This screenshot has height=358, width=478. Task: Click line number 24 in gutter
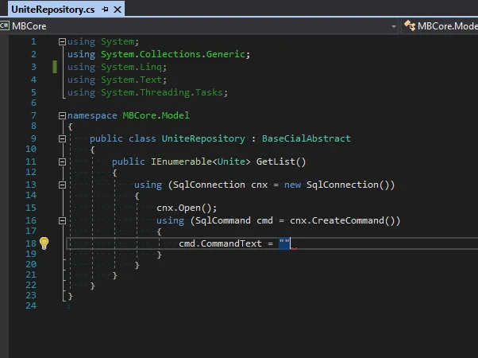31,305
